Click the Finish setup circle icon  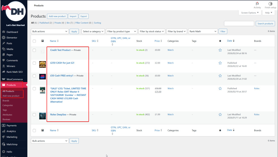tap(270, 4)
